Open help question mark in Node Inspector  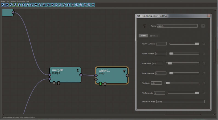coord(203,26)
